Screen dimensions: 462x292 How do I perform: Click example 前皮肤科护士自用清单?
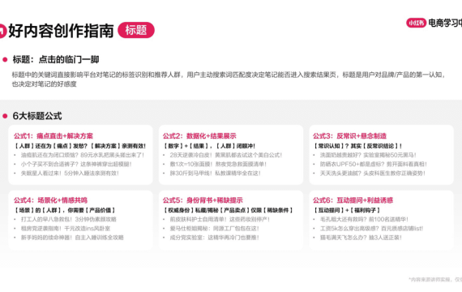(220, 220)
